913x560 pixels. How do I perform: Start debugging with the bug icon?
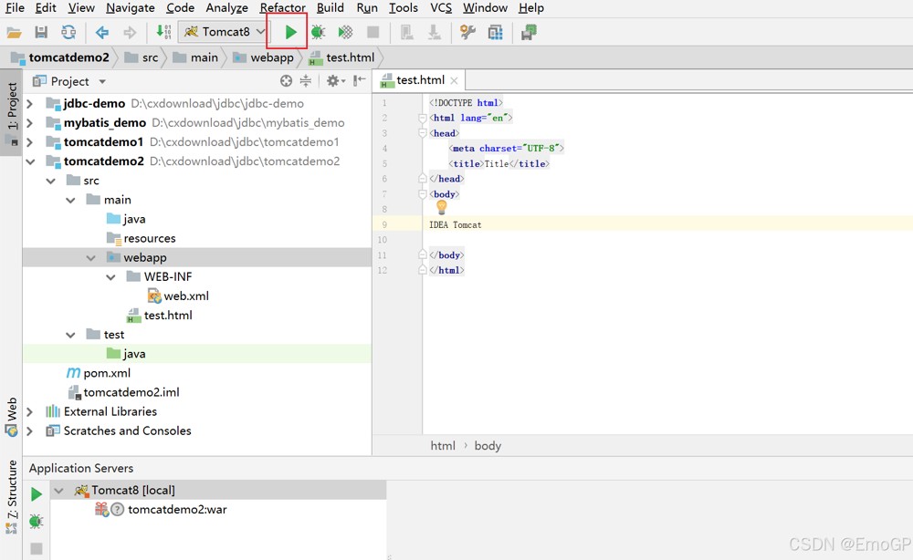pos(318,32)
